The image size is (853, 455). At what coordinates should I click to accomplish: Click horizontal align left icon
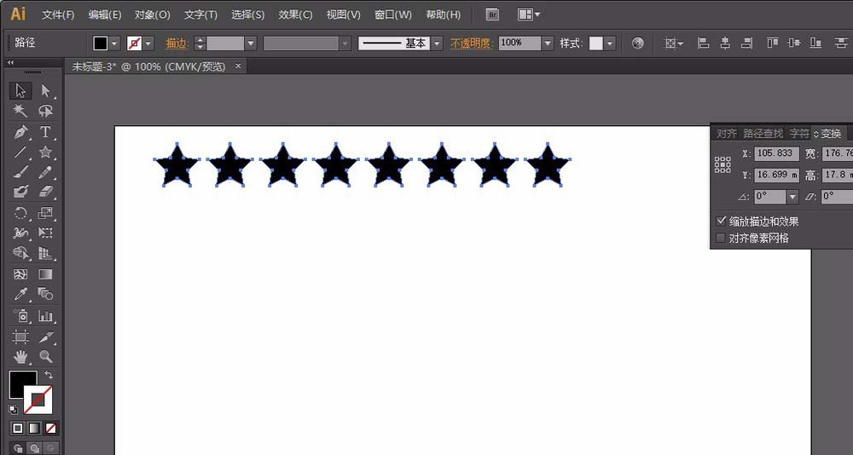tap(703, 43)
